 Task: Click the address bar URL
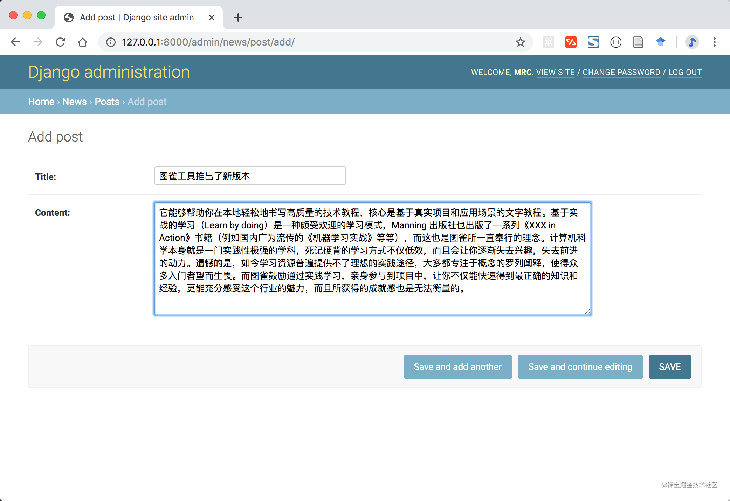click(208, 42)
